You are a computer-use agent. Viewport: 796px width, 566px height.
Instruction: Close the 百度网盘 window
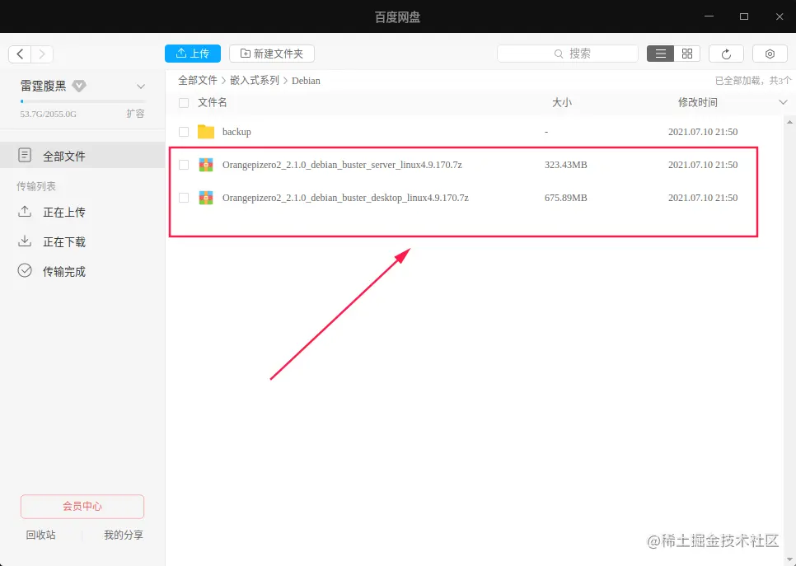click(x=780, y=16)
